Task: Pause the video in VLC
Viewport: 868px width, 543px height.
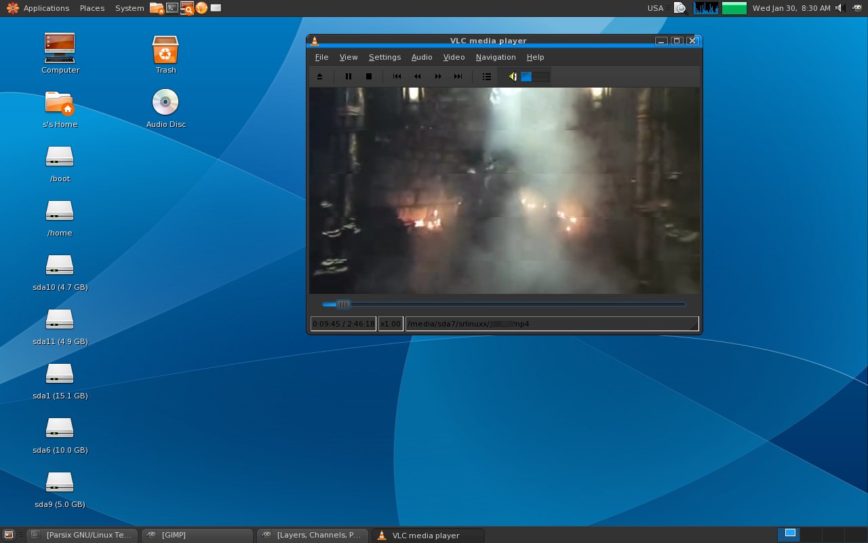Action: point(349,77)
